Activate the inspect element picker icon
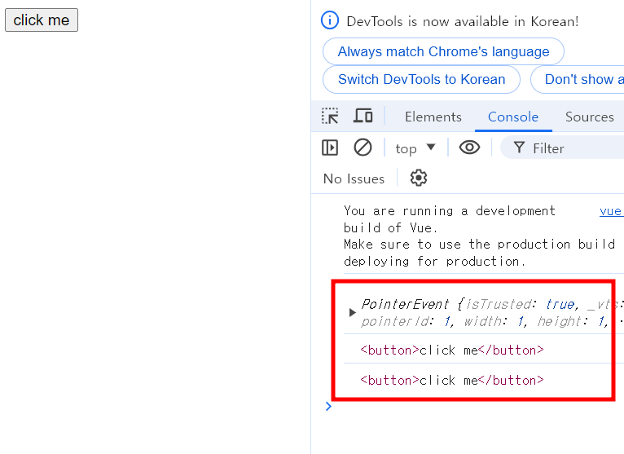 [x=330, y=117]
